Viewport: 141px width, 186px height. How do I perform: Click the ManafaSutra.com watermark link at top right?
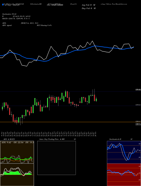point(122,4)
